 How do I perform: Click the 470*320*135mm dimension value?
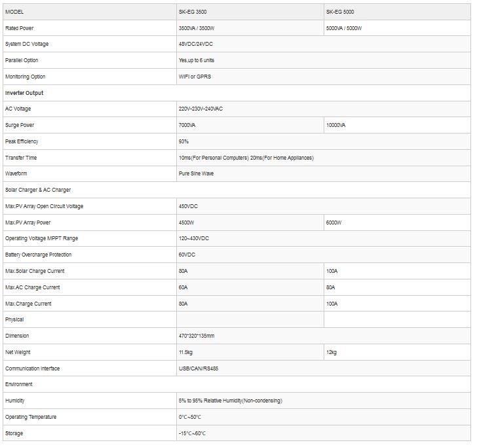[x=197, y=336]
